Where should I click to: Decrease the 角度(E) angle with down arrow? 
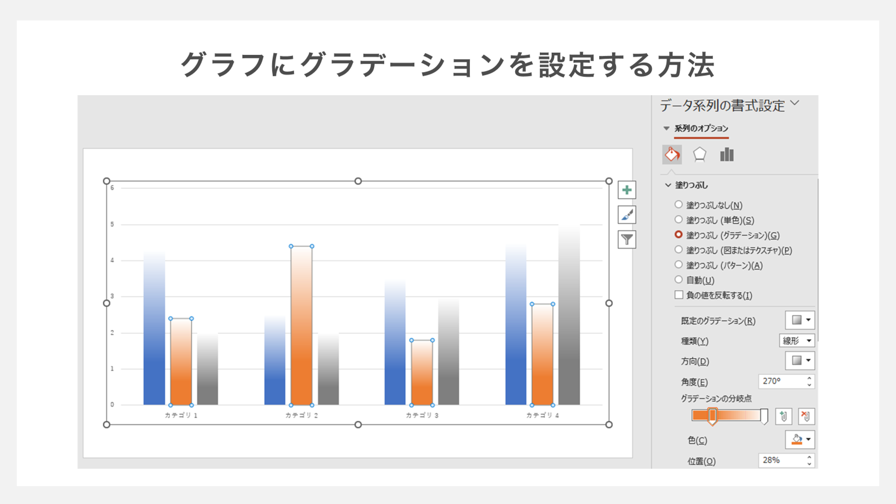(x=809, y=385)
